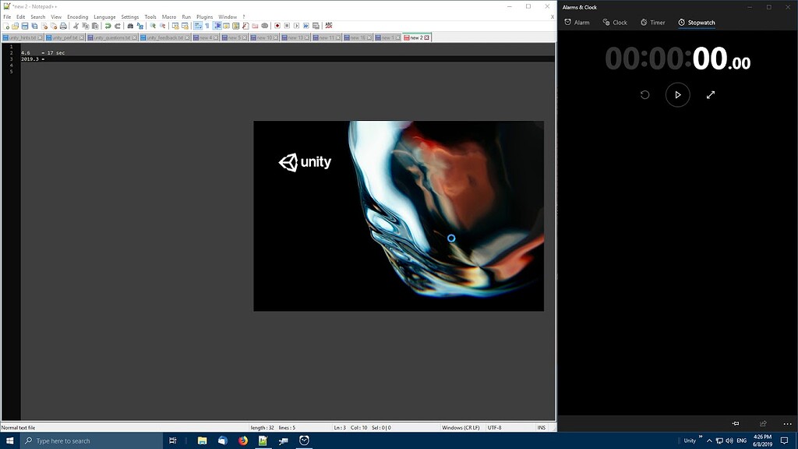Toggle Show All Characters
798x449 pixels.
(x=207, y=26)
